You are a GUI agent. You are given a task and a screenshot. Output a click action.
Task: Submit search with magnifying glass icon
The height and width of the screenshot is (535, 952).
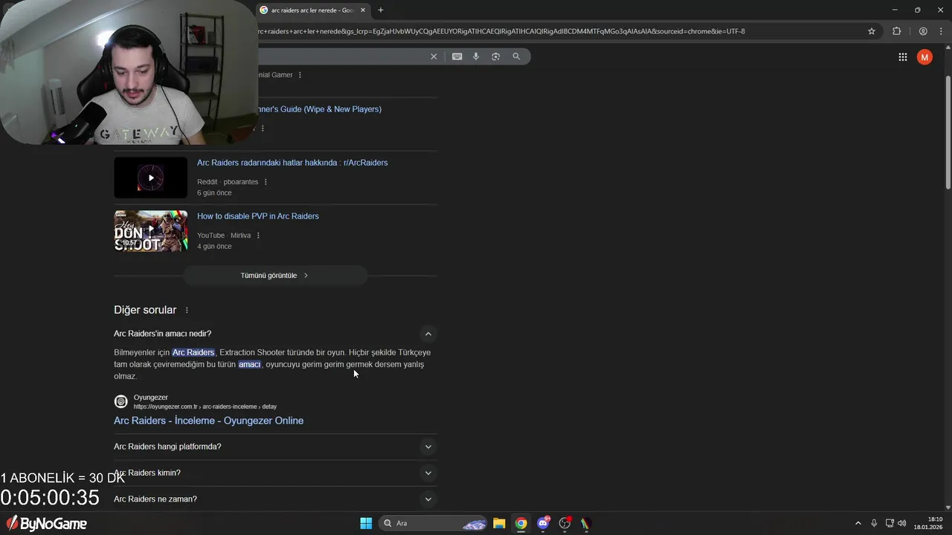click(516, 56)
